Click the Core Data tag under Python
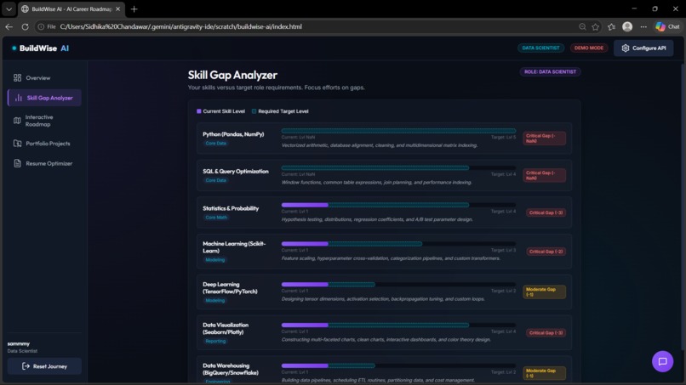The image size is (686, 385). point(215,144)
